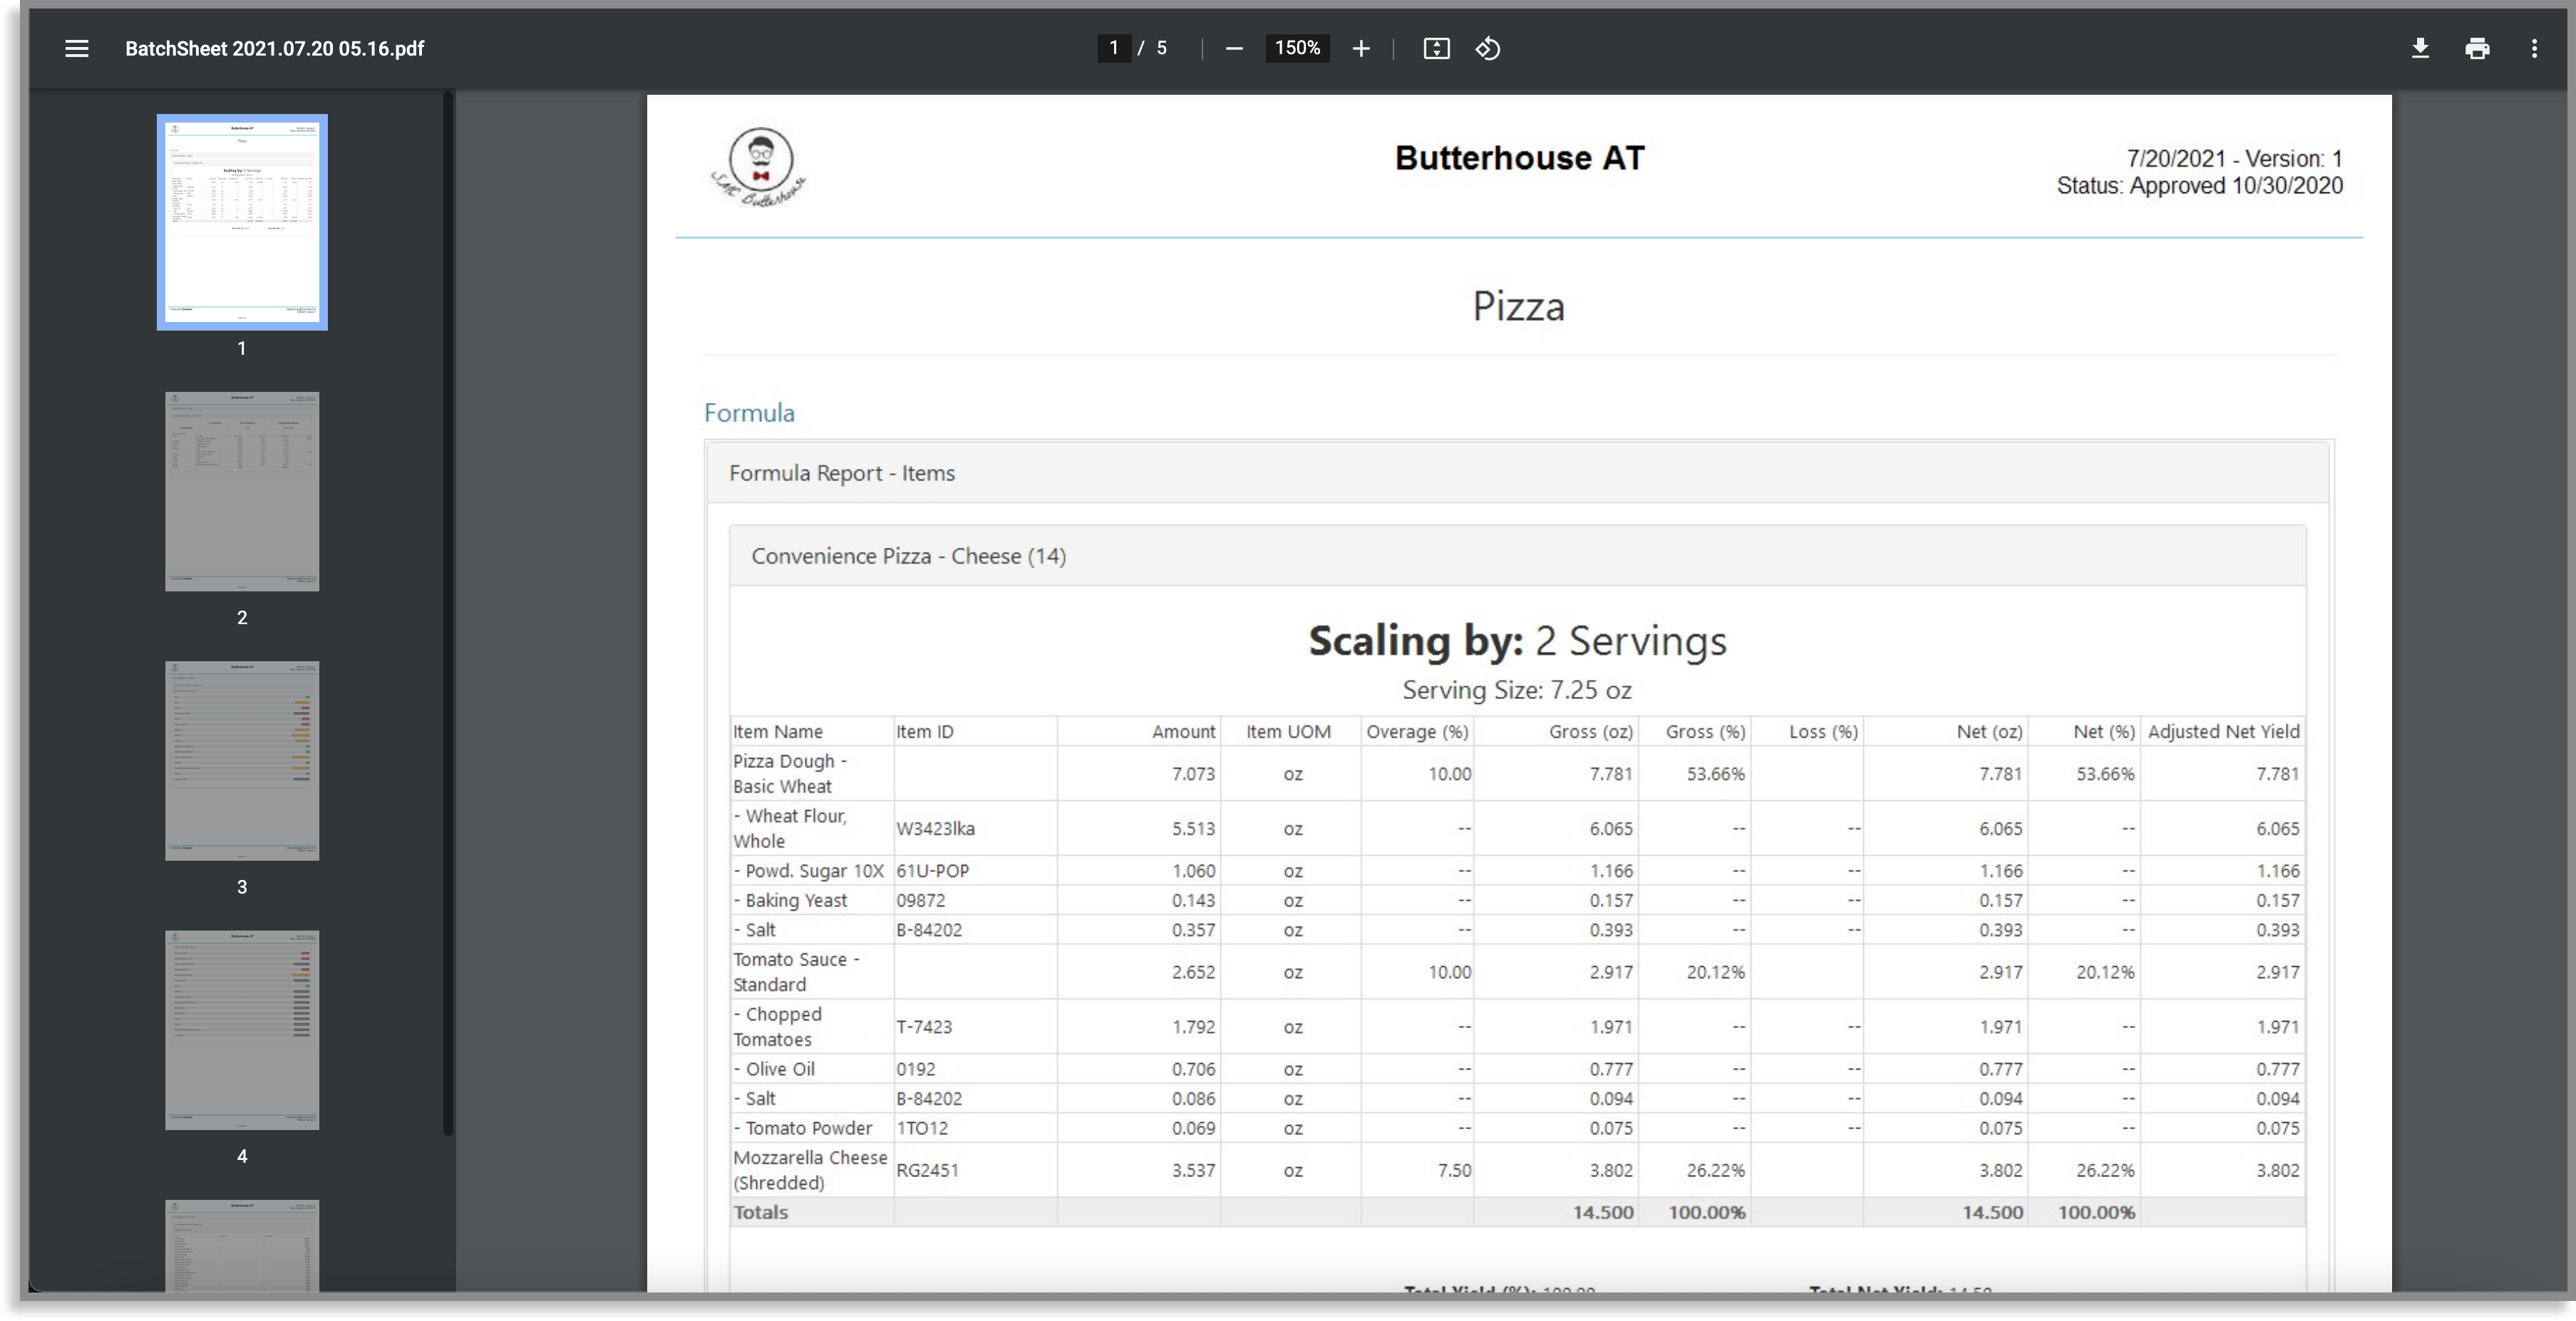Click the 7.50 overage value for Mozzarella
The image size is (2576, 1321).
point(1454,1169)
